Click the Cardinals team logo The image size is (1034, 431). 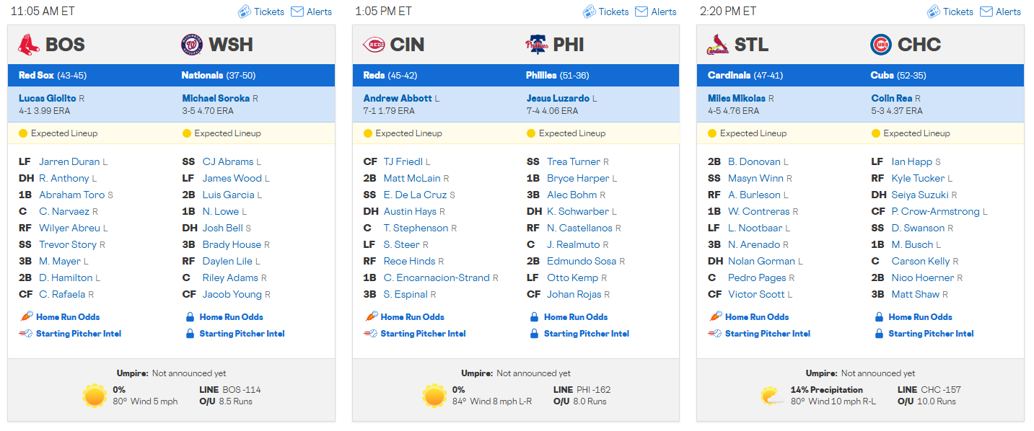(717, 45)
